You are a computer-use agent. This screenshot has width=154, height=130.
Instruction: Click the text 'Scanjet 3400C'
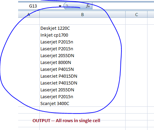(x=55, y=104)
